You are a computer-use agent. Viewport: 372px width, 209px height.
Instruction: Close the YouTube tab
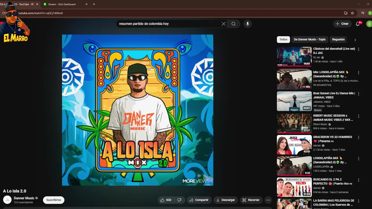coord(37,4)
